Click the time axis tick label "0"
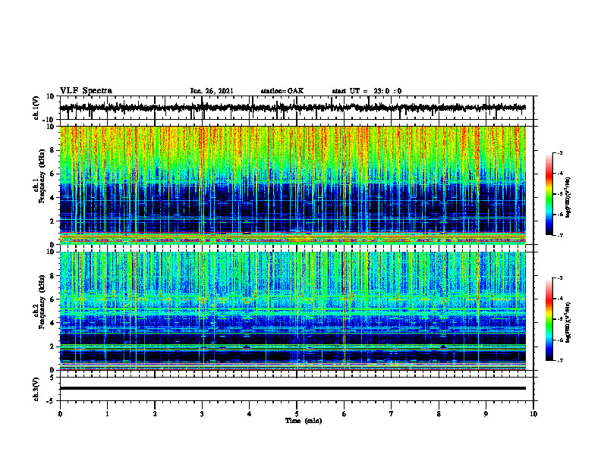 (x=60, y=414)
